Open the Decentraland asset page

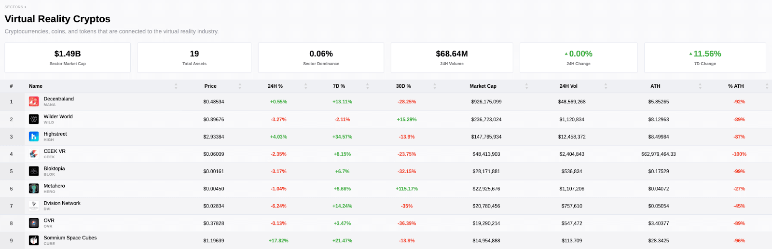point(59,99)
